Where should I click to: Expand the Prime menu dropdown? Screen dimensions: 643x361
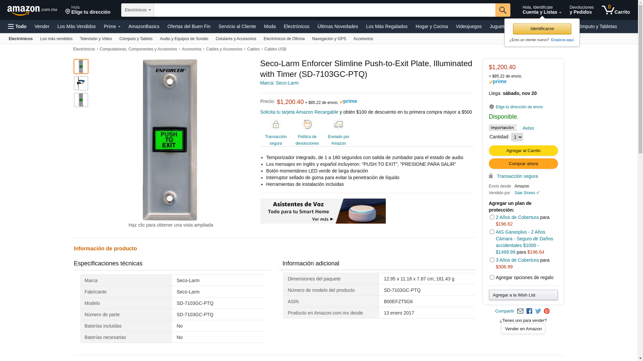pyautogui.click(x=112, y=26)
